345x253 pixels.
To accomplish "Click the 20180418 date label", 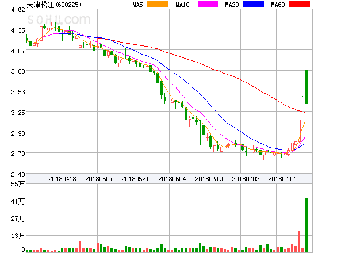I will pos(62,179).
